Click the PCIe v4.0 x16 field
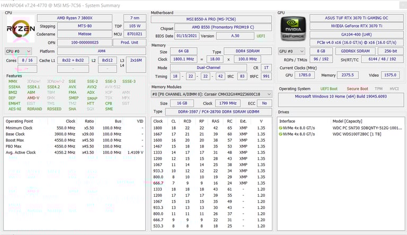 click(356, 42)
